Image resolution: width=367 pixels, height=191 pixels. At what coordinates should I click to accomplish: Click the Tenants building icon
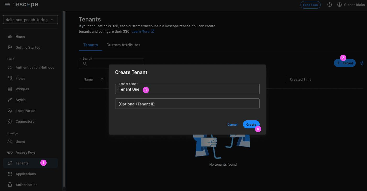[10, 163]
